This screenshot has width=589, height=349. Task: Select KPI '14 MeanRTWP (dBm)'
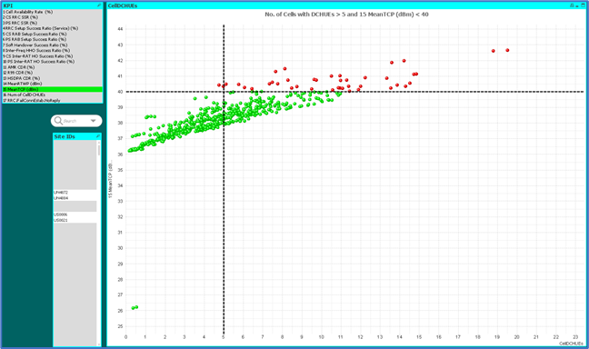pyautogui.click(x=52, y=84)
